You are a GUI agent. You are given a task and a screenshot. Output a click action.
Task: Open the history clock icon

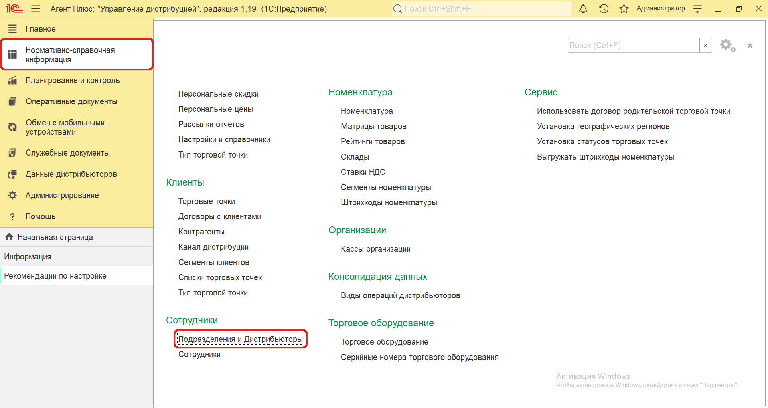(x=604, y=9)
